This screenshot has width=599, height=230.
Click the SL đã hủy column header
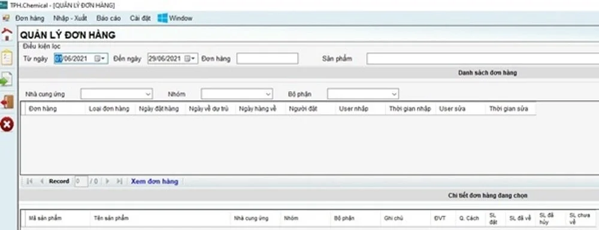coord(550,218)
